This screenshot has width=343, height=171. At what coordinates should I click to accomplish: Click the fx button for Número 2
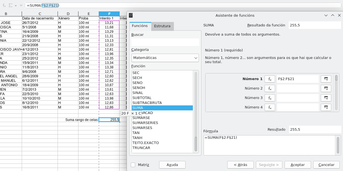click(x=270, y=88)
